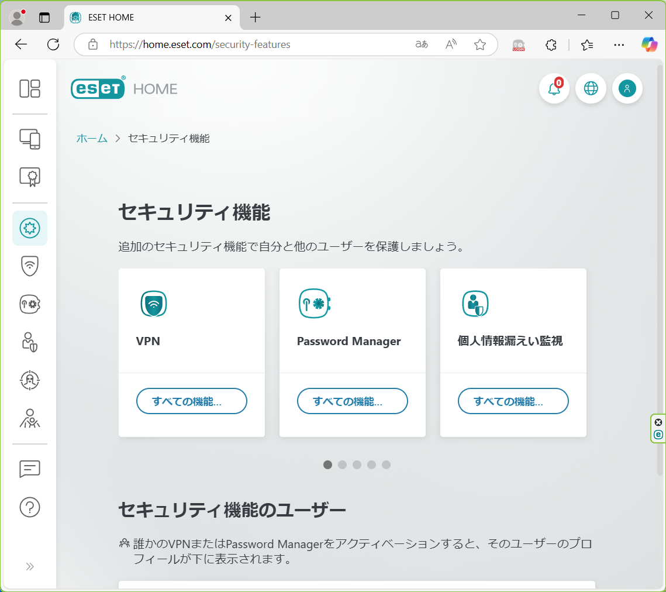The width and height of the screenshot is (666, 592).
Task: View site information lock icon
Action: pos(93,44)
